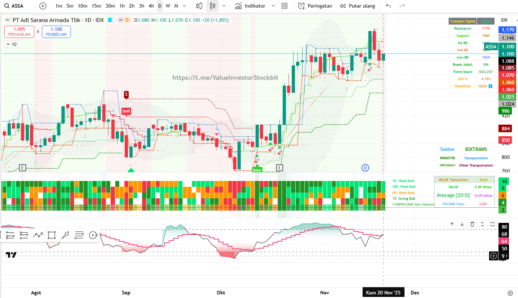Viewport: 518px width, 298px height.
Task: Choose the arrow drawing tool
Action: point(65,236)
